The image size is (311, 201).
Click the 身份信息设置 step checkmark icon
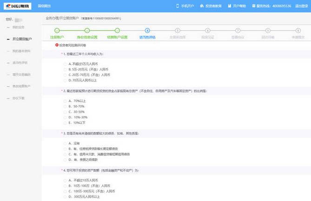[x=87, y=31]
